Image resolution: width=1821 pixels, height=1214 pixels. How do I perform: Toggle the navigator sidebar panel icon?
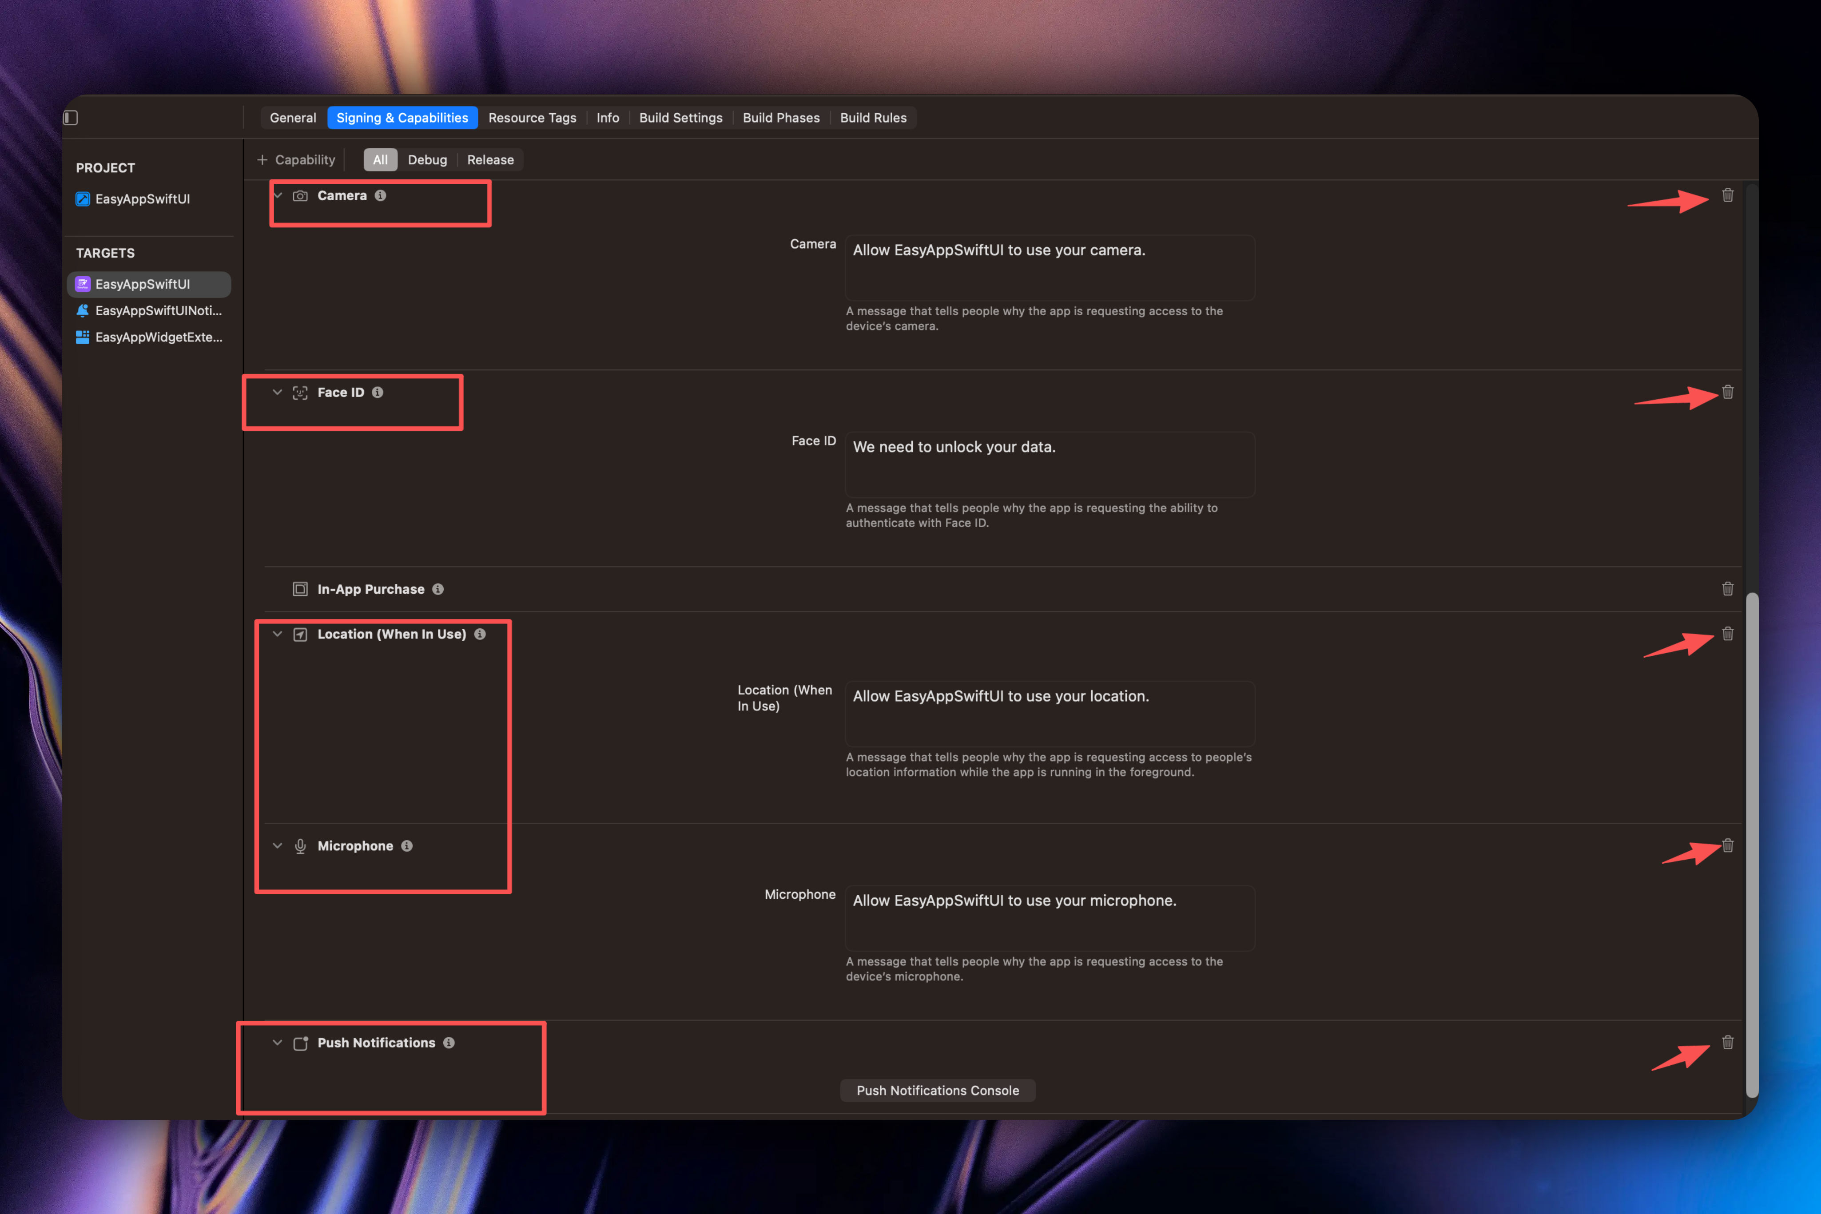coord(71,118)
